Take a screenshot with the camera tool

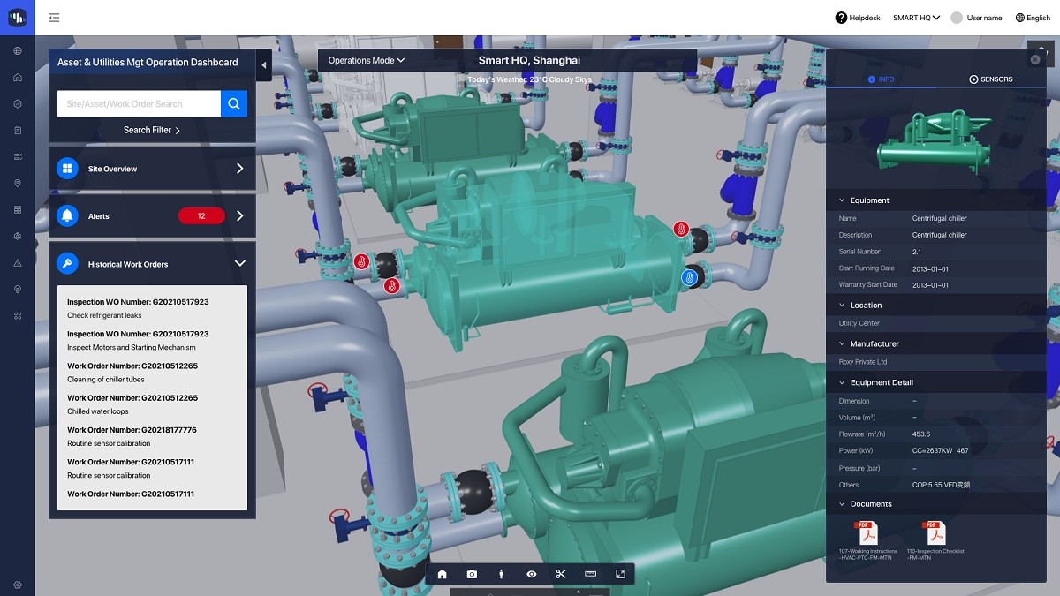coord(472,574)
